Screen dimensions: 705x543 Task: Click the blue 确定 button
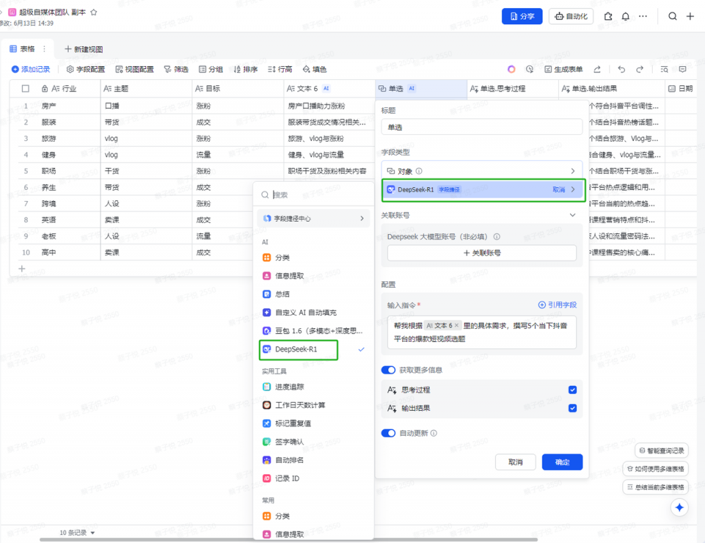[562, 462]
